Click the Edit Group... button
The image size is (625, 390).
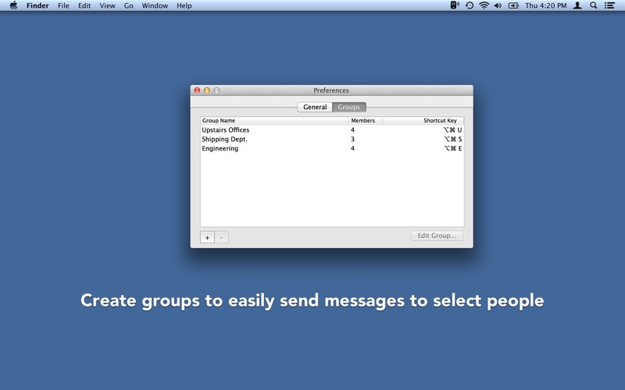(437, 236)
